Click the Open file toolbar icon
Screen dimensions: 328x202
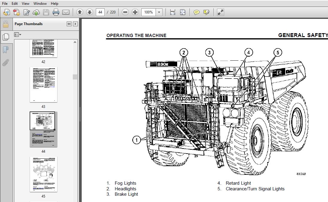[x=7, y=12]
